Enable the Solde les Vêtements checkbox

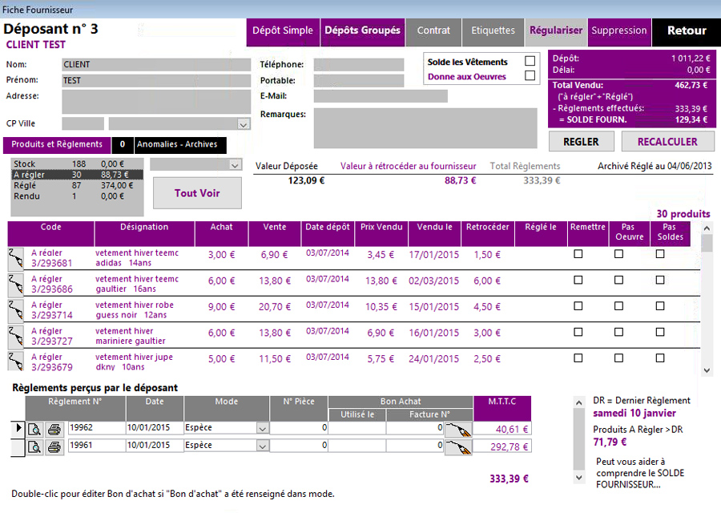point(530,62)
